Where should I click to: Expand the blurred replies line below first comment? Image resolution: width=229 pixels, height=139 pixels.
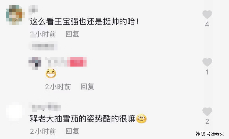point(43,46)
